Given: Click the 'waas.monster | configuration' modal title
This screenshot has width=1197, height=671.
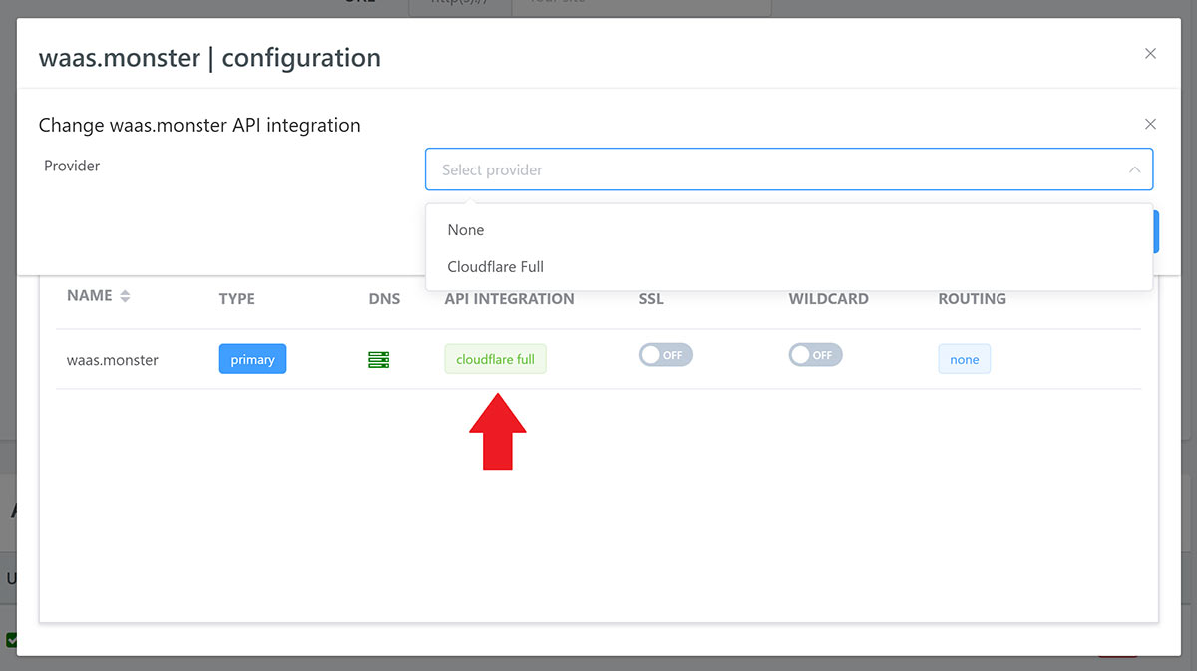Looking at the screenshot, I should click(x=209, y=58).
